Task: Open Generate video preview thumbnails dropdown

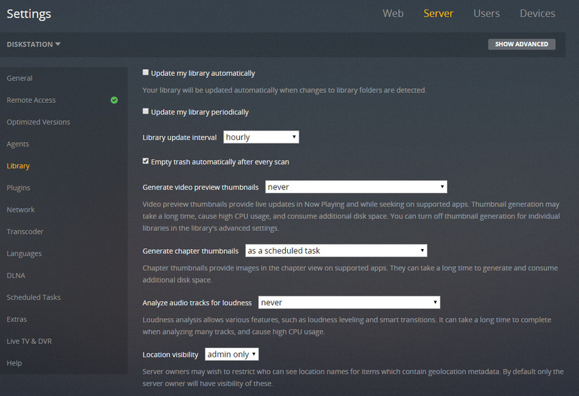Action: pyautogui.click(x=356, y=187)
